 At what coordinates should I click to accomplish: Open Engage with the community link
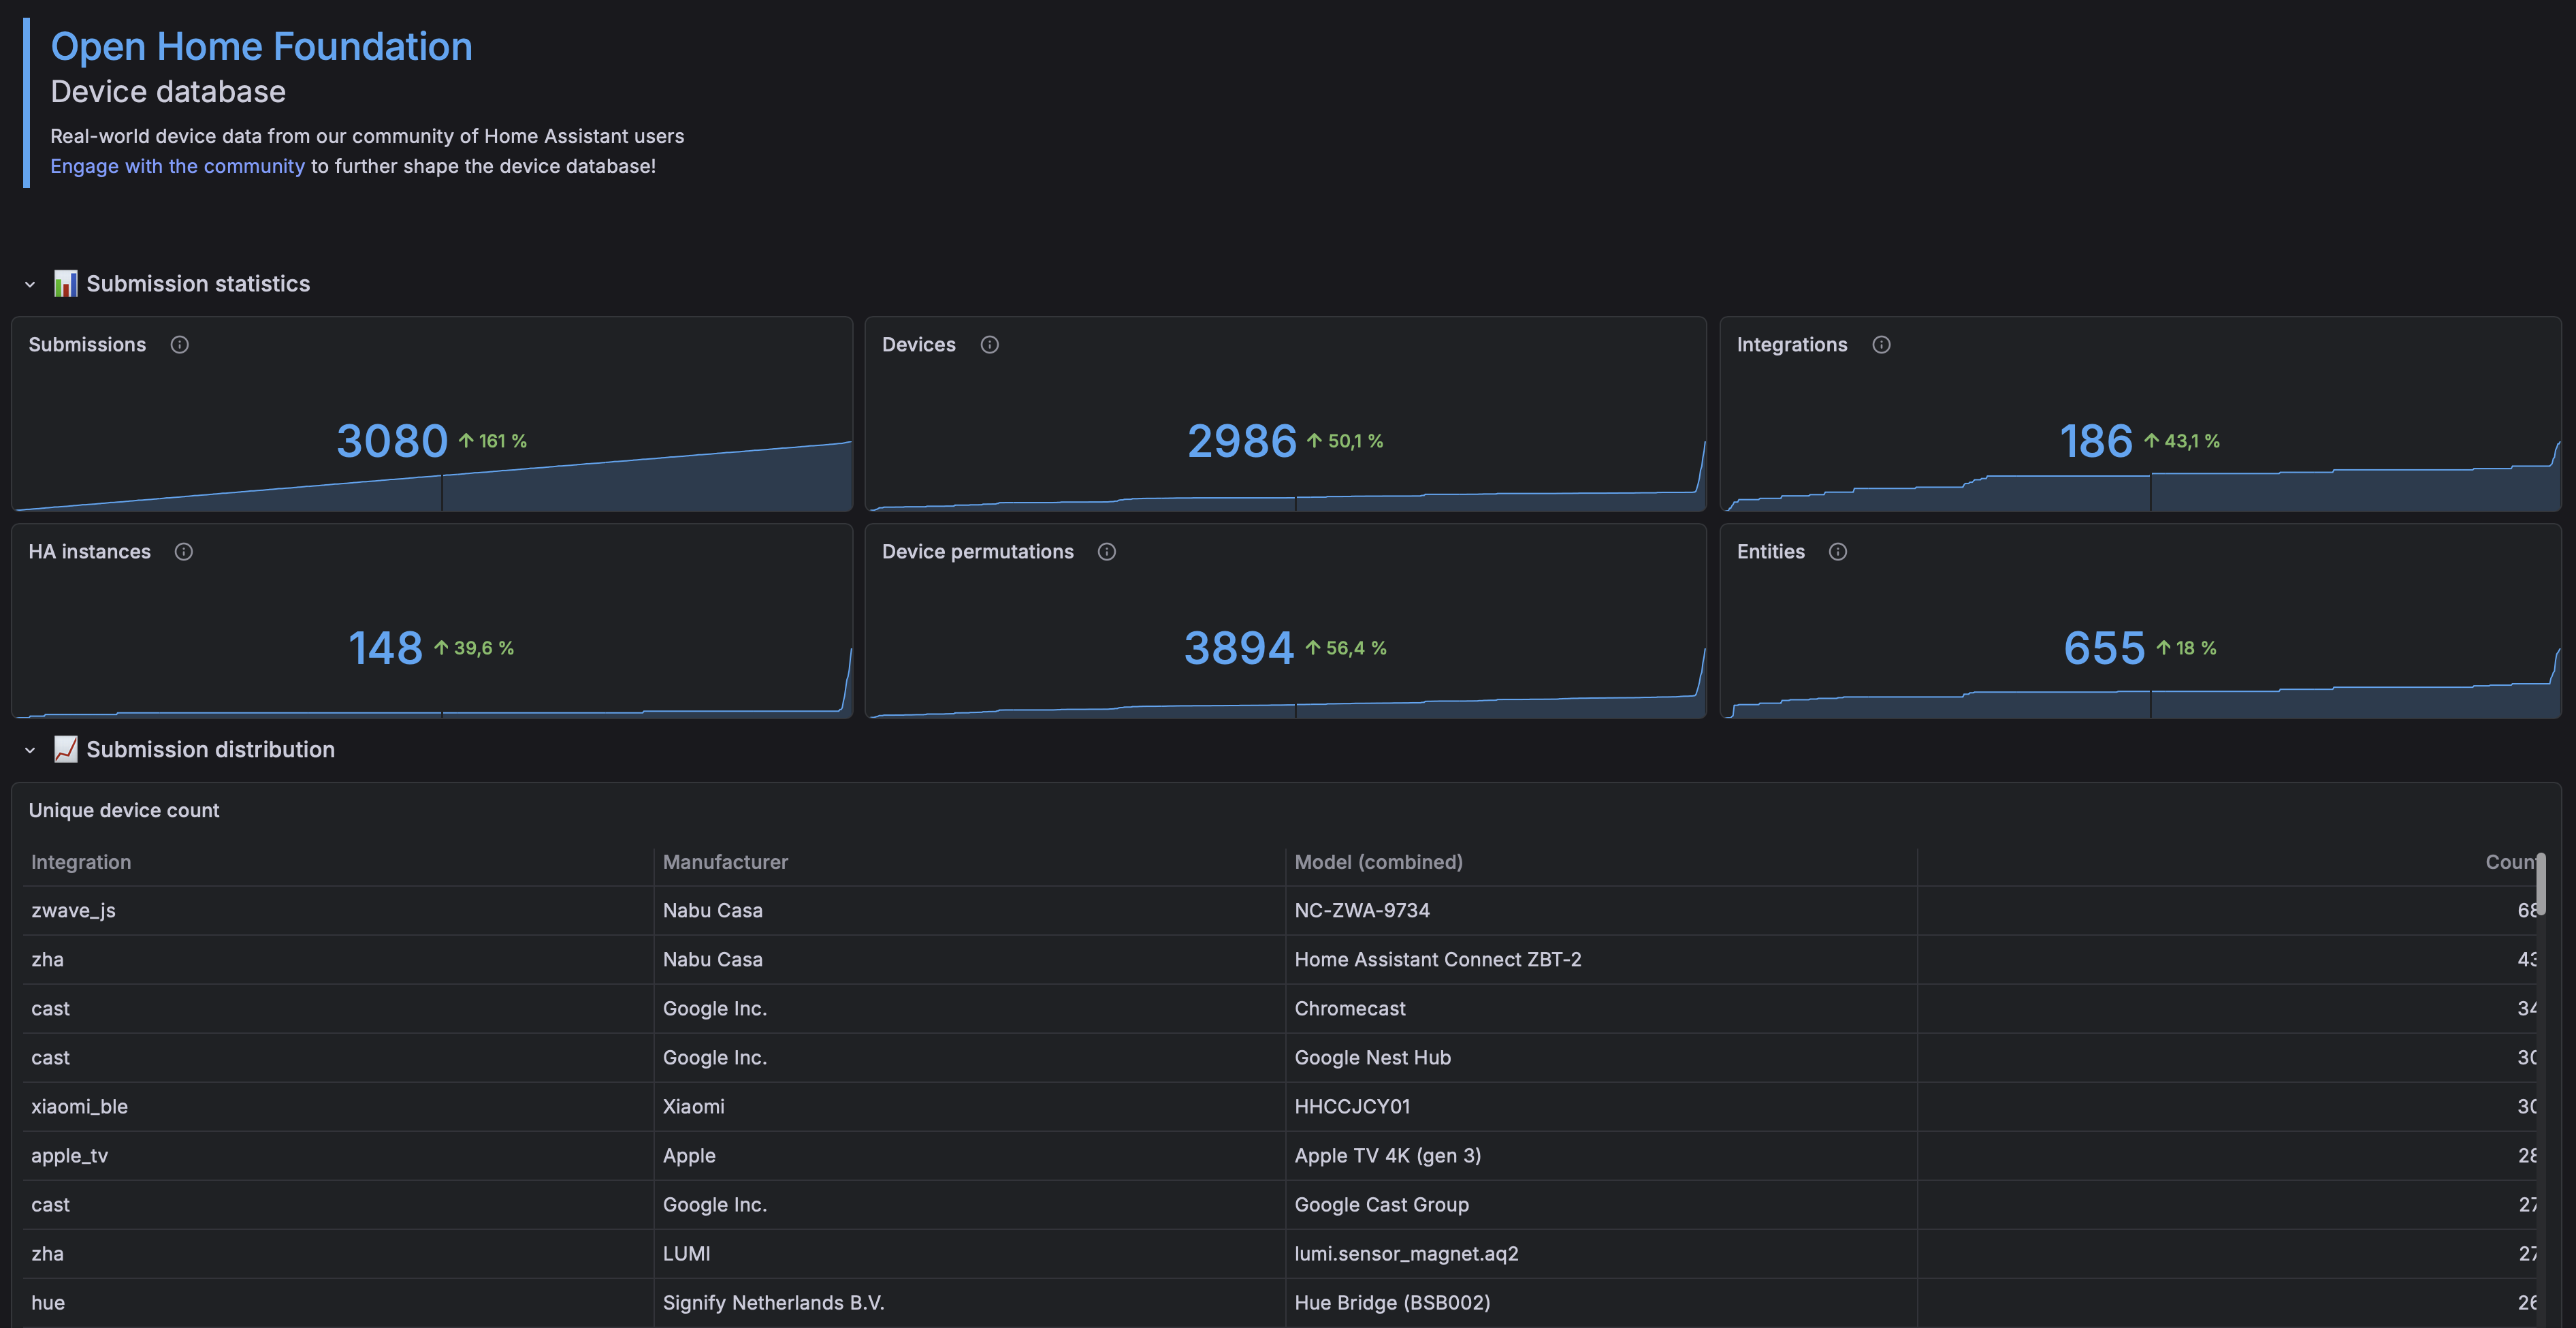point(177,166)
